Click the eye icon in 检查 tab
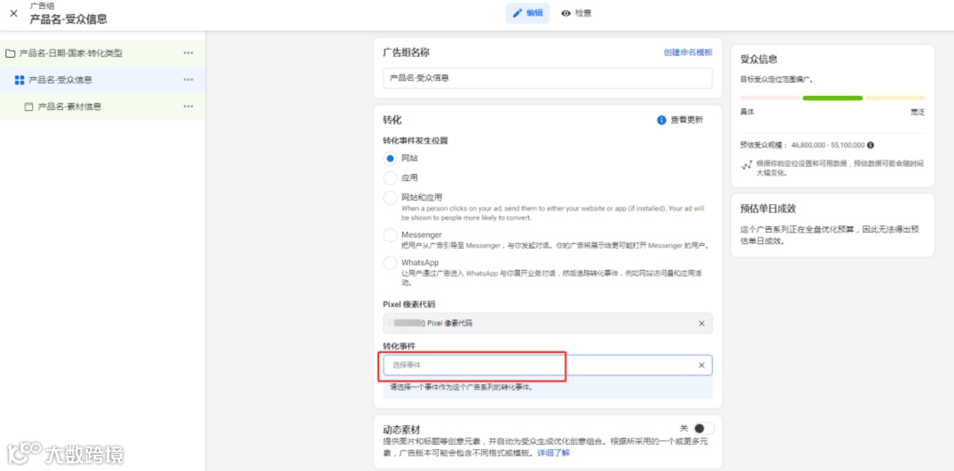Viewport: 954px width, 471px height. [x=566, y=13]
